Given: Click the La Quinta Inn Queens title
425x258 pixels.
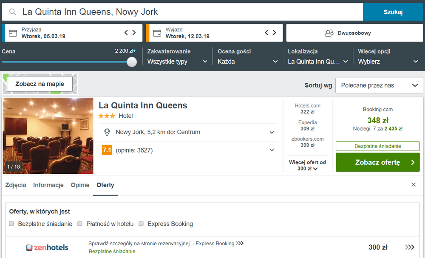Looking at the screenshot, I should [143, 105].
